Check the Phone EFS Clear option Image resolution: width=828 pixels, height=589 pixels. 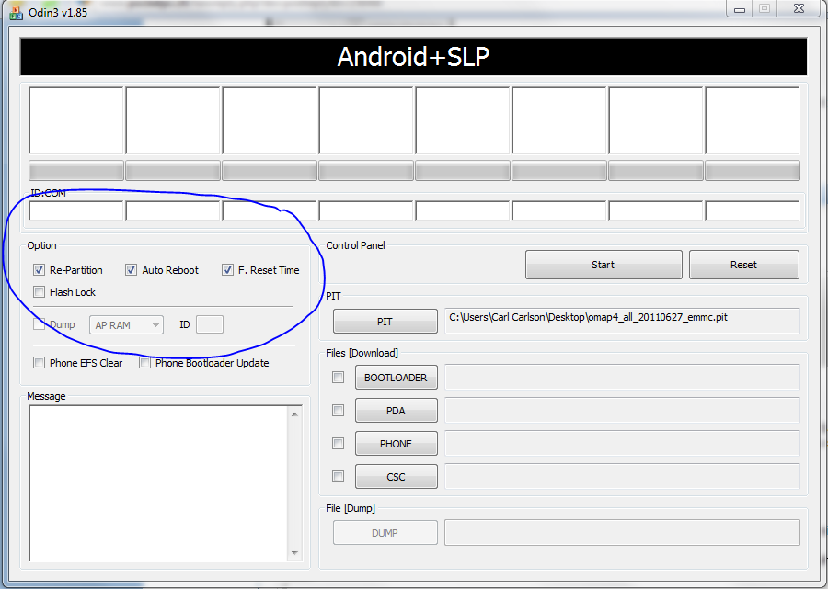pyautogui.click(x=39, y=363)
